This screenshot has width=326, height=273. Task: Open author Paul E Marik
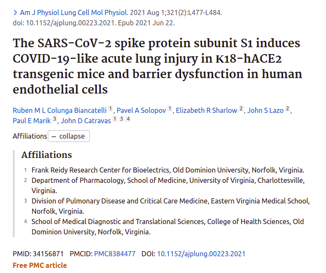(32, 121)
